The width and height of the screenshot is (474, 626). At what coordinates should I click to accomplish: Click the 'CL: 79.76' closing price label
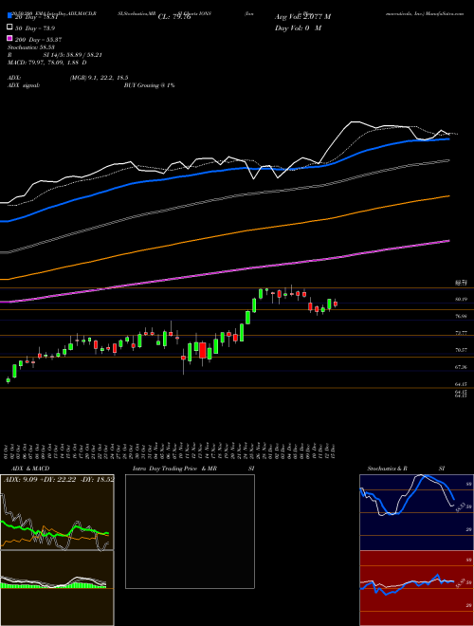(x=174, y=17)
